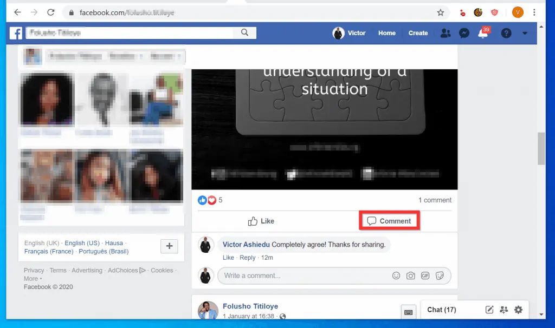555x328 pixels.
Task: Add a sticker to your comment
Action: [x=440, y=275]
